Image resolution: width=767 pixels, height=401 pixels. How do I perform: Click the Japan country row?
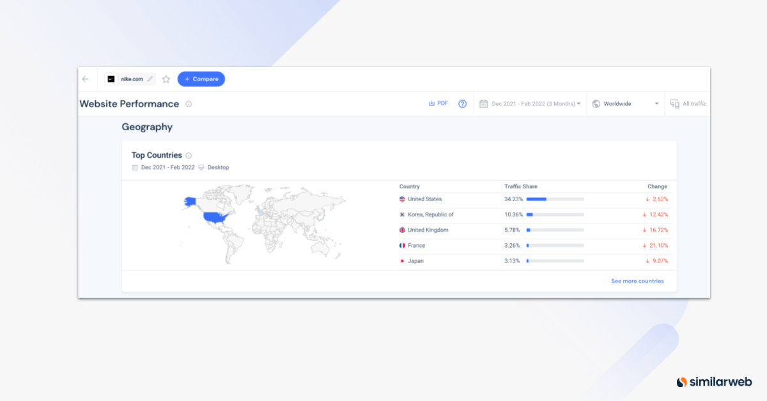[x=415, y=261]
